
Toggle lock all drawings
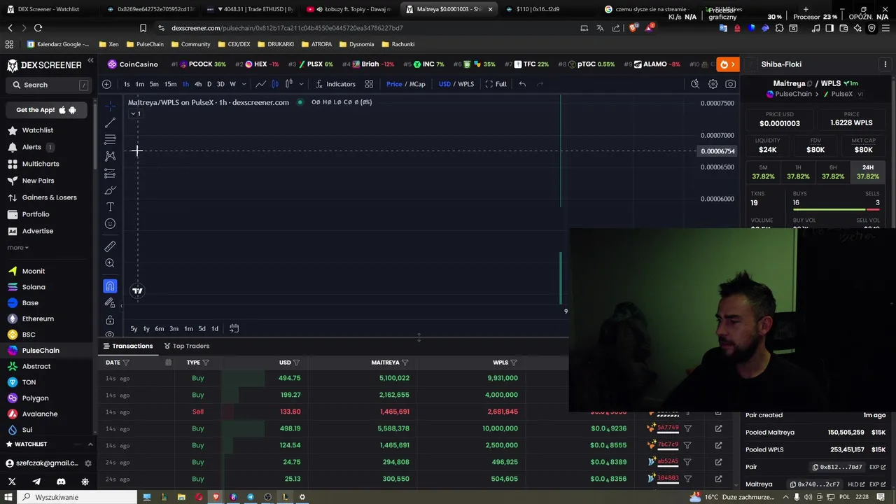pyautogui.click(x=110, y=320)
